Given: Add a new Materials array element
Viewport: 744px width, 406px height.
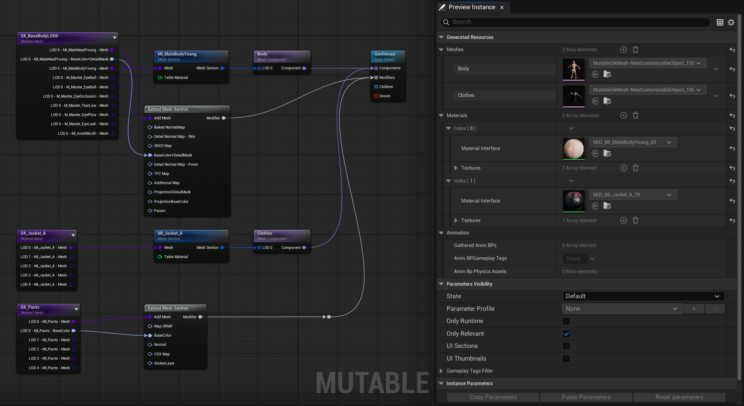Looking at the screenshot, I should click(x=623, y=115).
